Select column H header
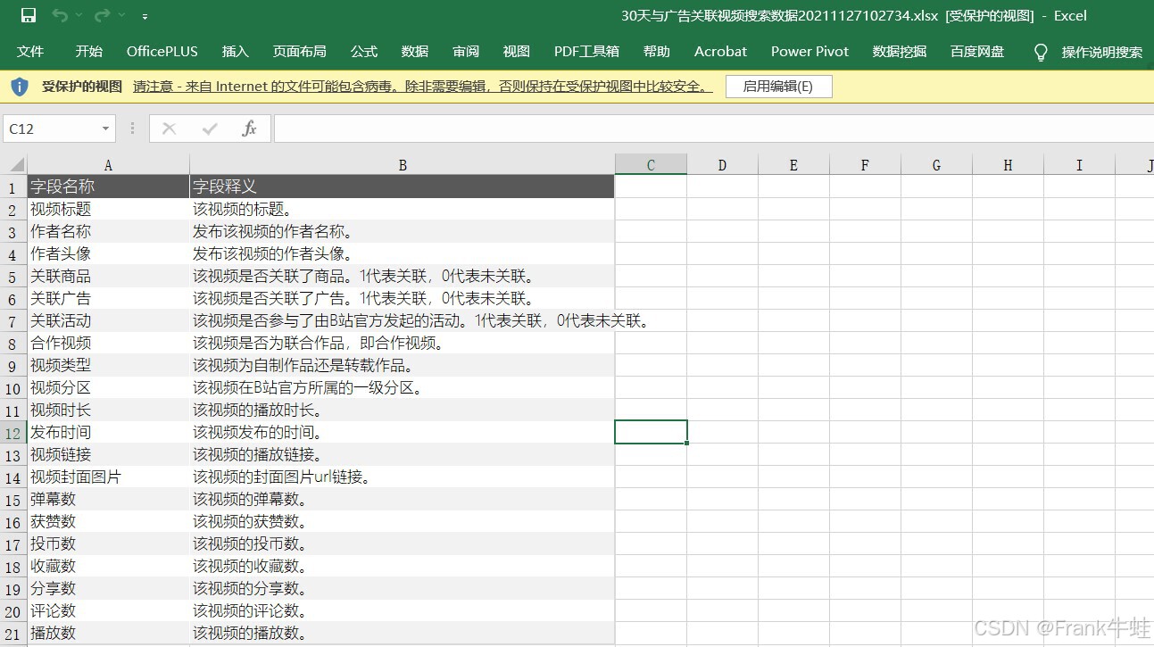Image resolution: width=1154 pixels, height=647 pixels. pyautogui.click(x=1008, y=164)
